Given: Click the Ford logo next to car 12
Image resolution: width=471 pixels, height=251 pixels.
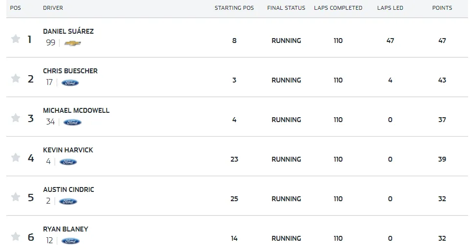Looking at the screenshot, I should (70, 241).
